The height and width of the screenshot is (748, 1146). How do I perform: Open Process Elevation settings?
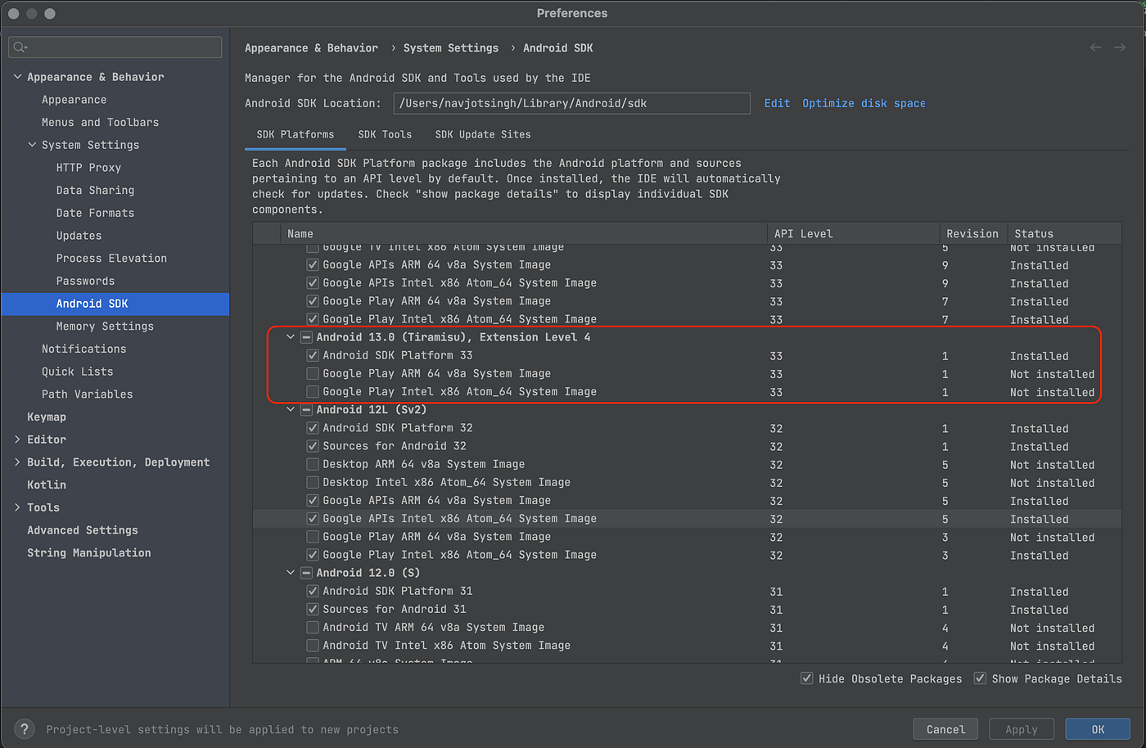[x=111, y=258]
